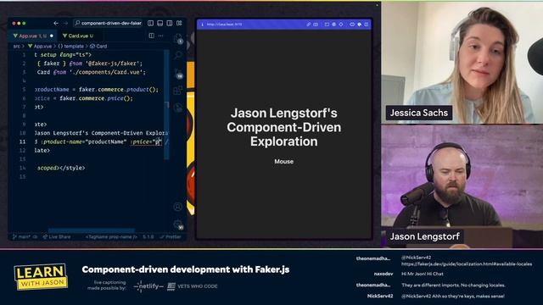Viewport: 543px width, 305px height.
Task: Open the Manage gear icon in activity bar
Action: tap(178, 224)
